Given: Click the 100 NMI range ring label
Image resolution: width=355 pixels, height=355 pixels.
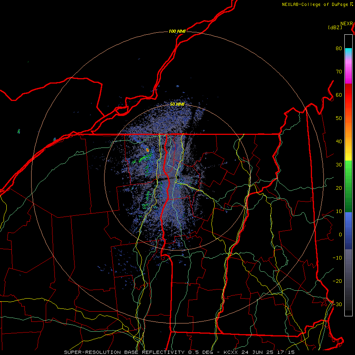Looking at the screenshot, I should tap(177, 31).
